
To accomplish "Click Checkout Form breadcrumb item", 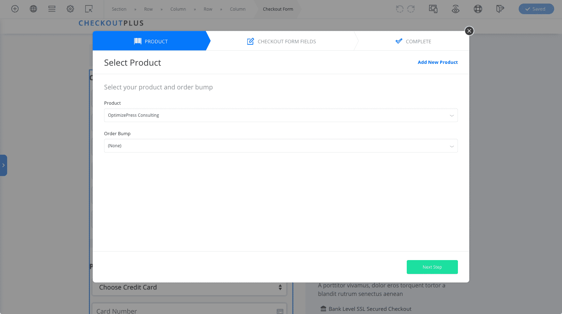I will pos(278,9).
